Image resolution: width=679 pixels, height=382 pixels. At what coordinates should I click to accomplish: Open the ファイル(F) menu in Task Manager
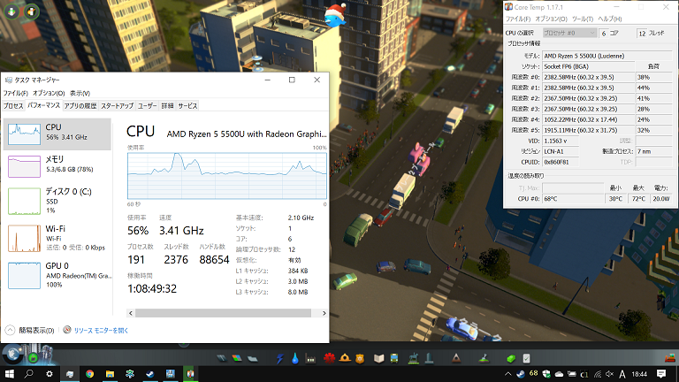pyautogui.click(x=16, y=93)
